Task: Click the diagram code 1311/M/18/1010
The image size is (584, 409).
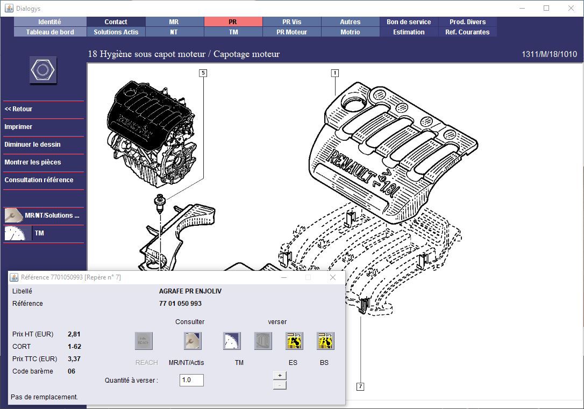Action: pyautogui.click(x=549, y=54)
